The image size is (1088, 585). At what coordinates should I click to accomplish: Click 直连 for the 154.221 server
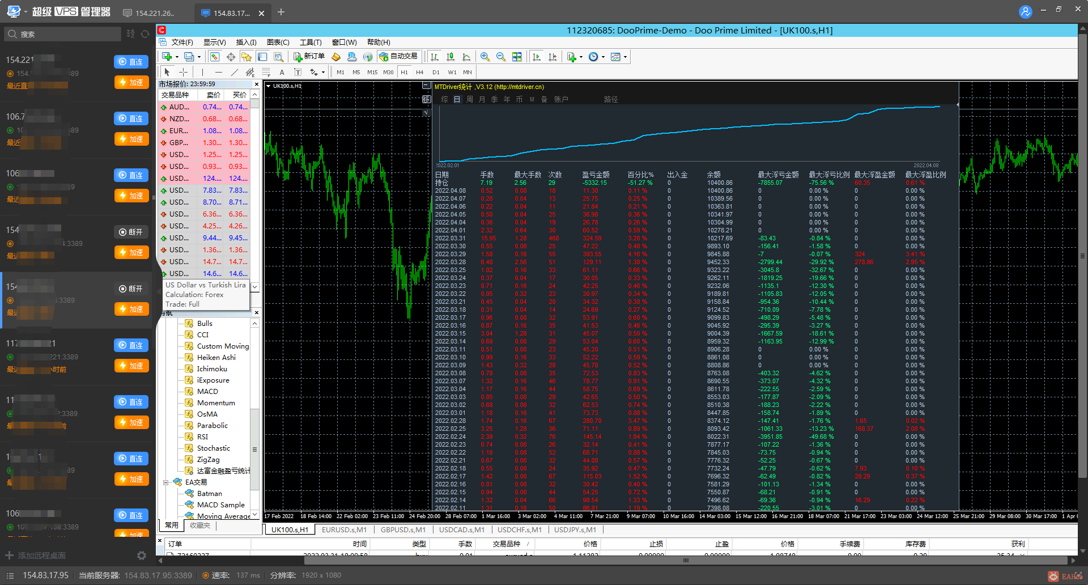point(131,62)
